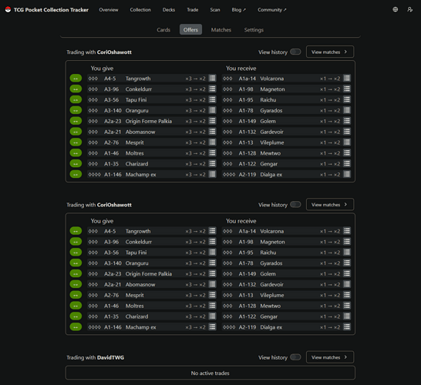Toggle View history on first CoriOshawott trade
Screen dimensions: 421x385
[x=295, y=52]
